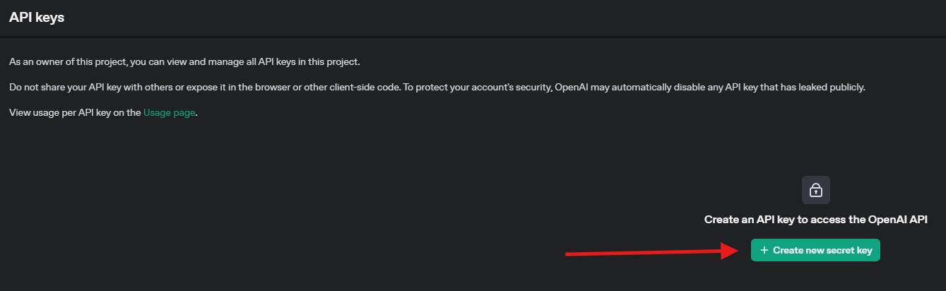Click the divider line under API keys heading
This screenshot has height=291, width=946.
tap(473, 37)
